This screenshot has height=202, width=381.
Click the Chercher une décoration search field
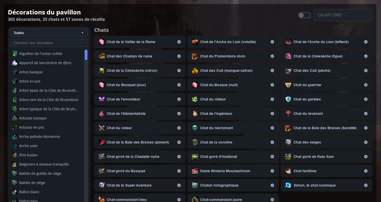(x=49, y=43)
